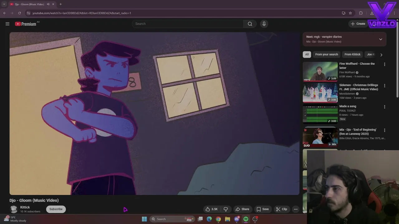Subscribe to the Kittick channel
The height and width of the screenshot is (224, 399).
click(56, 209)
